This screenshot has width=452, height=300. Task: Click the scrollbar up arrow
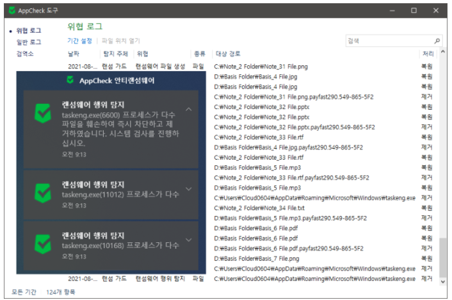point(443,52)
